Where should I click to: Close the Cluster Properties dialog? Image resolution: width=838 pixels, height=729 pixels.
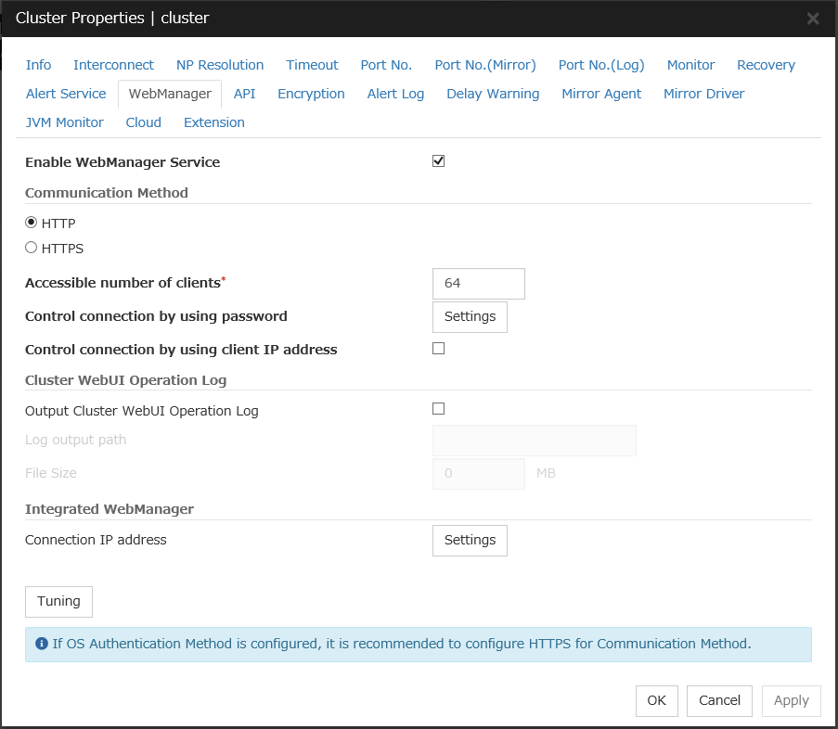[812, 19]
